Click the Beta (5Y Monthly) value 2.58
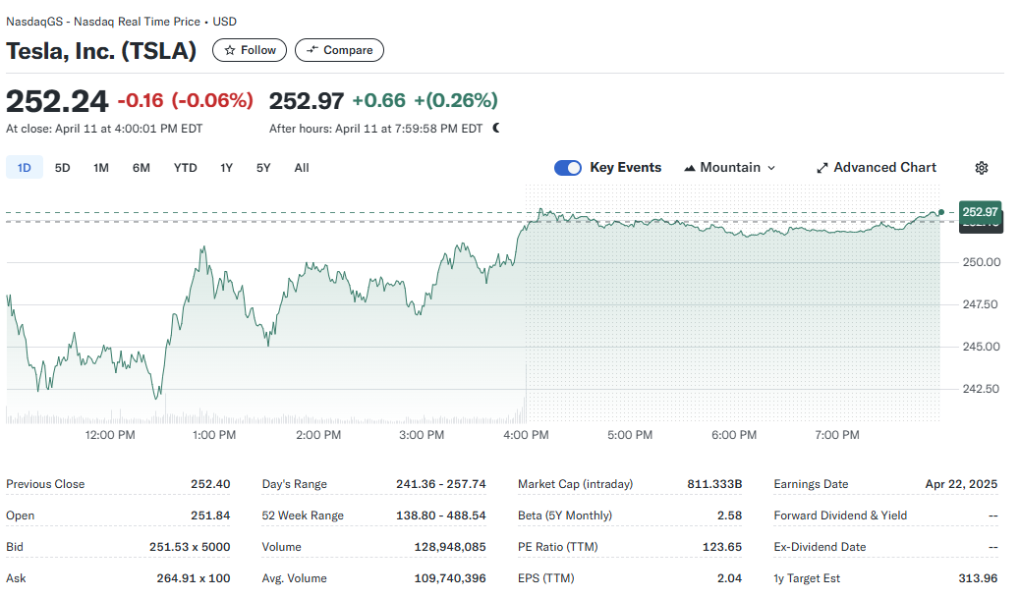 pos(730,516)
